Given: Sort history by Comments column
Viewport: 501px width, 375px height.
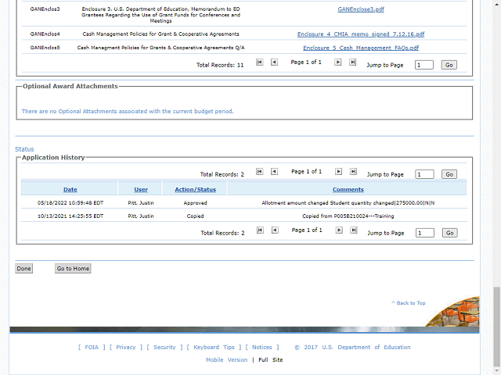Looking at the screenshot, I should 348,189.
